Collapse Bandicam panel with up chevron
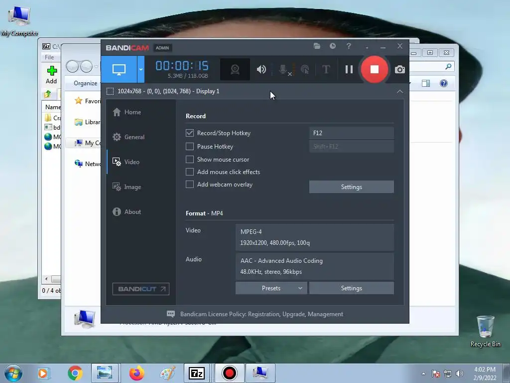This screenshot has width=510, height=383. pos(400,92)
